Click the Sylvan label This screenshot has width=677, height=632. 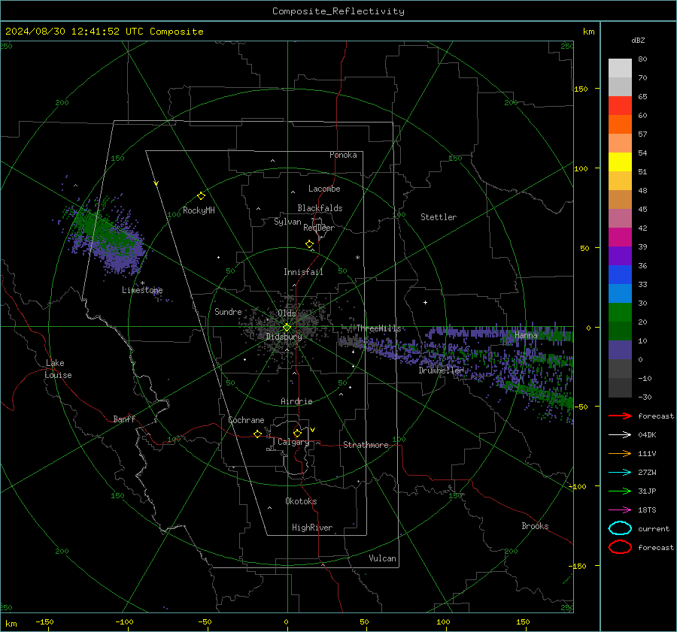point(287,222)
